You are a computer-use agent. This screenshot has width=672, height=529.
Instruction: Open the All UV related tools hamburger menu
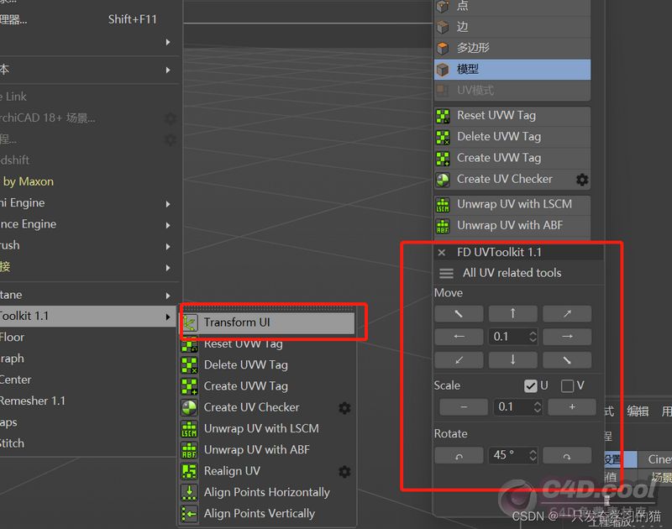[446, 273]
